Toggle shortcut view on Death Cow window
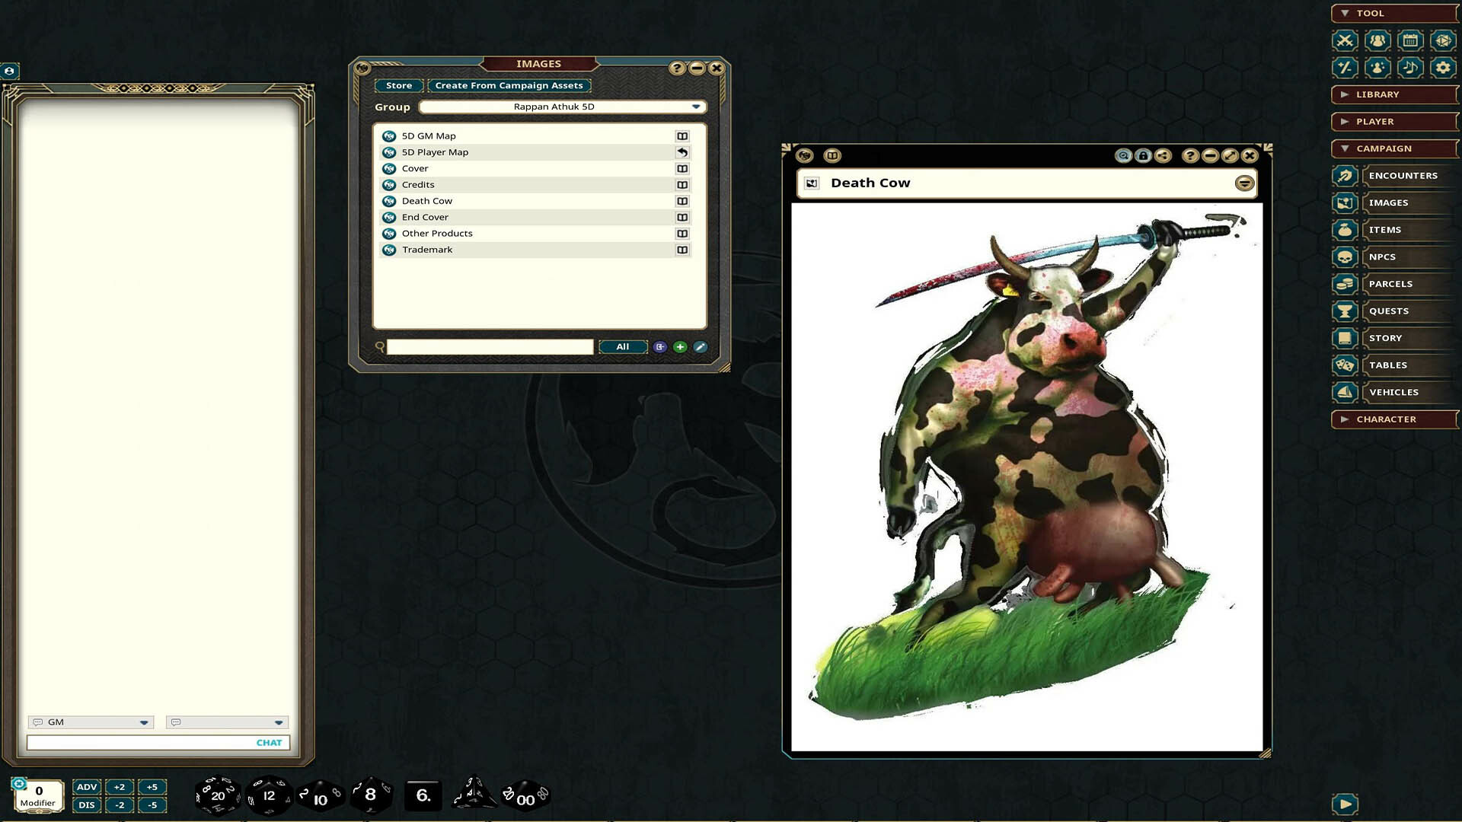This screenshot has width=1462, height=822. pyautogui.click(x=833, y=155)
